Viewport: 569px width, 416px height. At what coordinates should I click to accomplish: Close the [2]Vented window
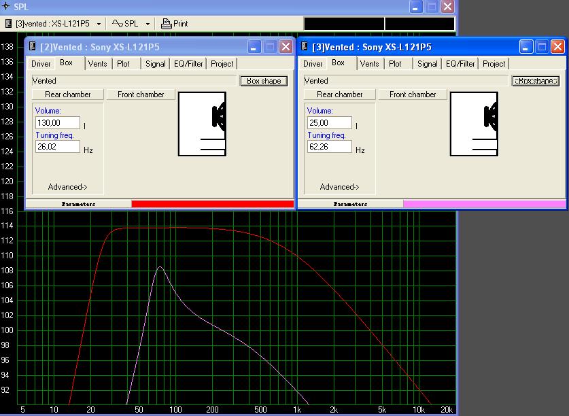(x=286, y=46)
